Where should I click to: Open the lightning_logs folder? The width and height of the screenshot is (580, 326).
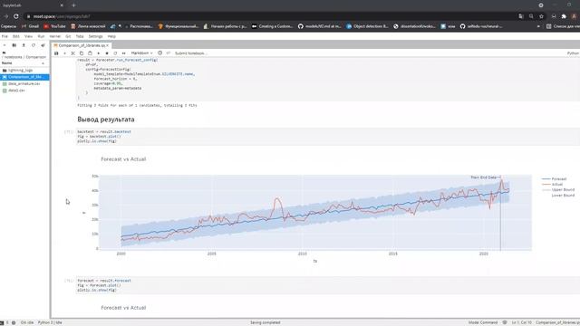pyautogui.click(x=24, y=71)
